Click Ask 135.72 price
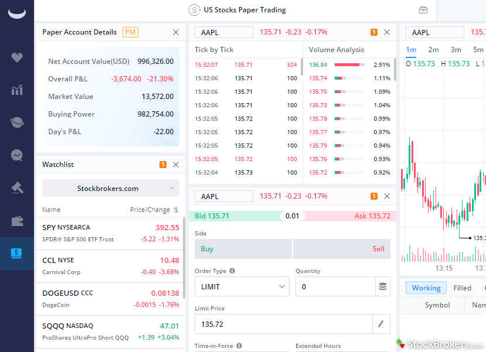486x352 pixels. pyautogui.click(x=372, y=216)
